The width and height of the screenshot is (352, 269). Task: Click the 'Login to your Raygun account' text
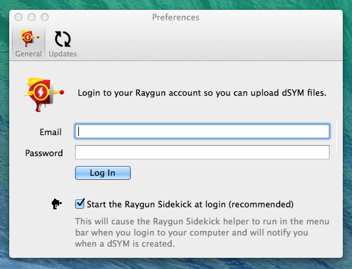pos(202,93)
